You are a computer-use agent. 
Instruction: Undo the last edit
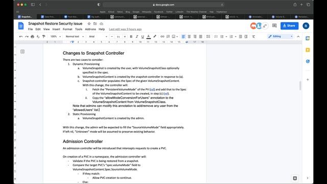point(21,36)
